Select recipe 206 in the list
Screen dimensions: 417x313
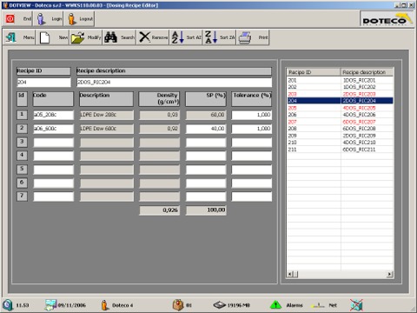click(x=340, y=115)
